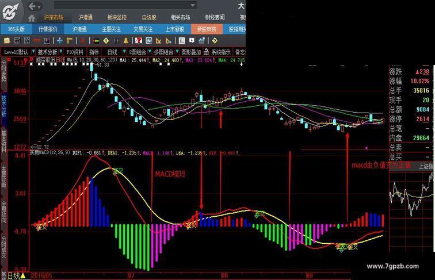
Task: Click the red figure toolbar icon
Action: click(x=82, y=41)
